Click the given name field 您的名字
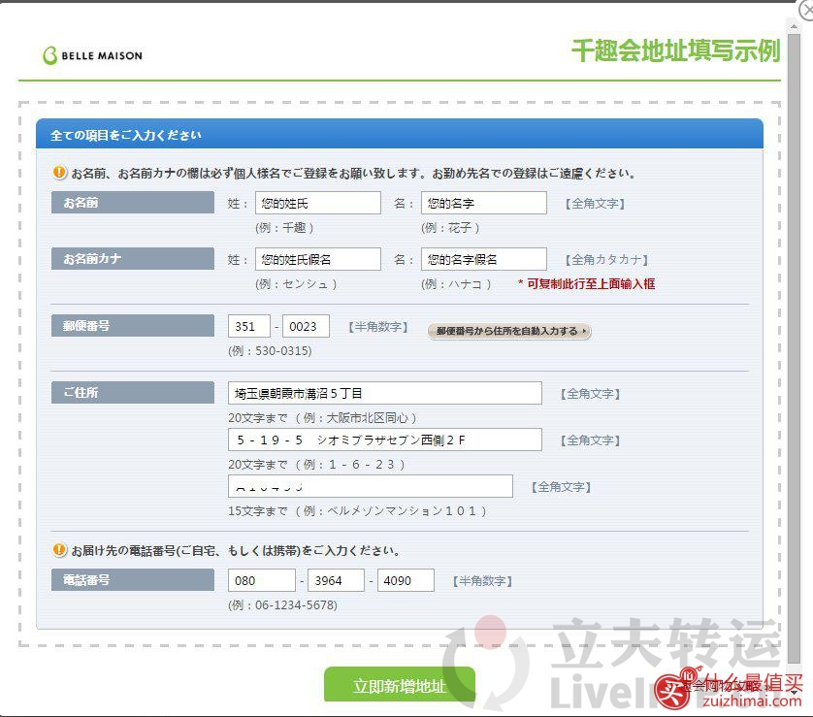Screen dimensions: 813x717 pyautogui.click(x=484, y=203)
